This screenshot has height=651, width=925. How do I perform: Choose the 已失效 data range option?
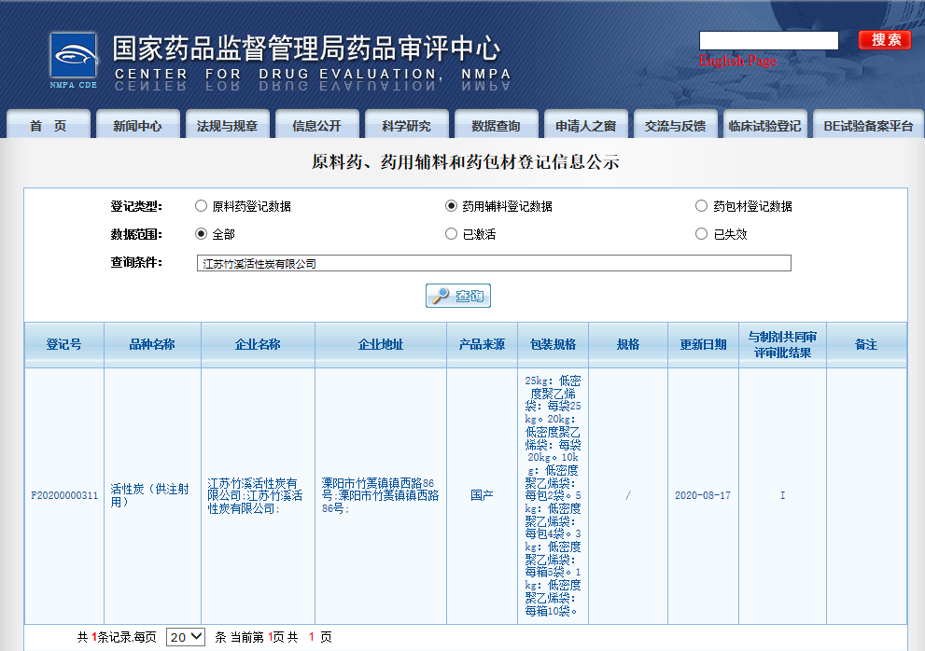[702, 234]
